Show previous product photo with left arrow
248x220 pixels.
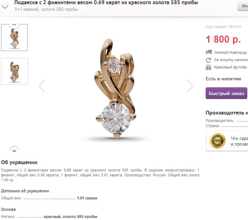coord(42,86)
